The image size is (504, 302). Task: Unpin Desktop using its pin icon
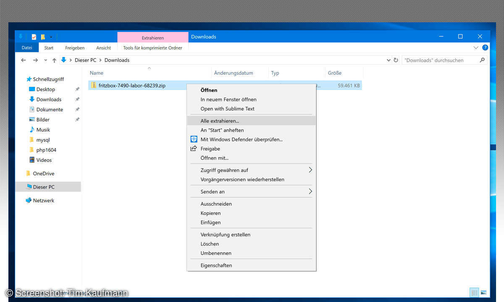pyautogui.click(x=77, y=89)
